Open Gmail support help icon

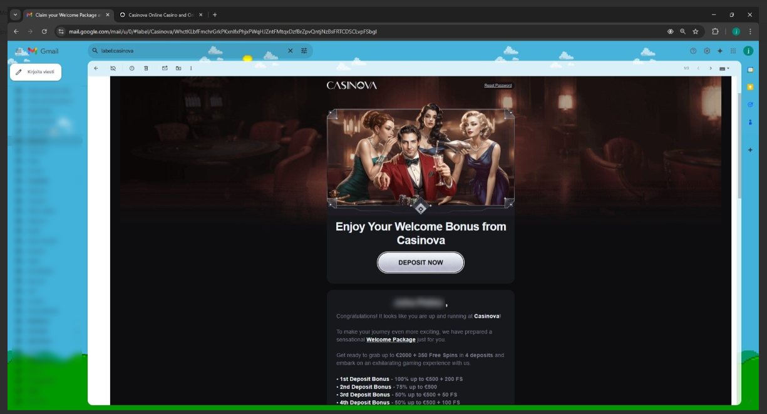pyautogui.click(x=693, y=51)
